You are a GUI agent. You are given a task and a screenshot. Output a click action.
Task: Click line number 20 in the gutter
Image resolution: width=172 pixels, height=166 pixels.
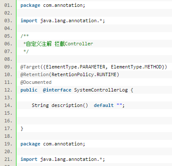pyautogui.click(x=8, y=151)
